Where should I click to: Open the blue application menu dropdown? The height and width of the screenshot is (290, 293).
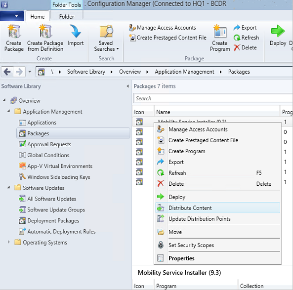[x=12, y=16]
